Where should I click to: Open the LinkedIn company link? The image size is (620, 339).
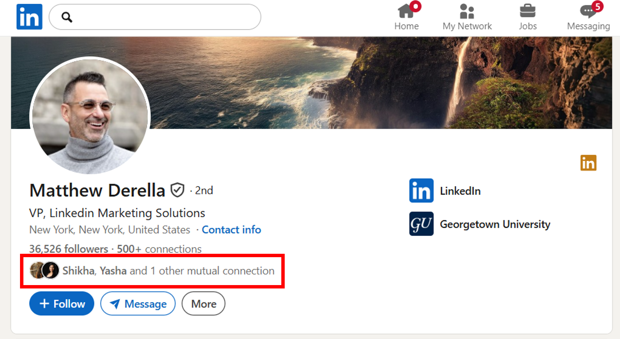(x=460, y=191)
